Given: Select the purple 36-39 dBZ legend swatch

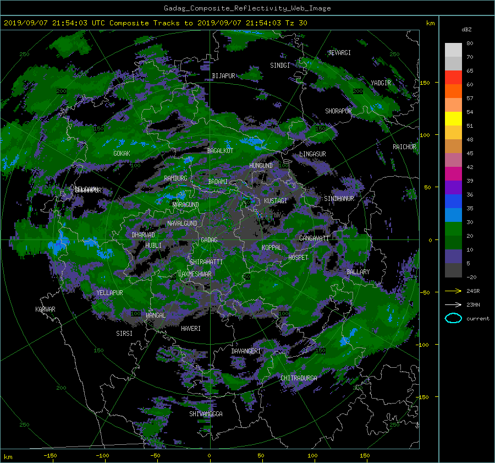Looking at the screenshot, I should (x=453, y=188).
